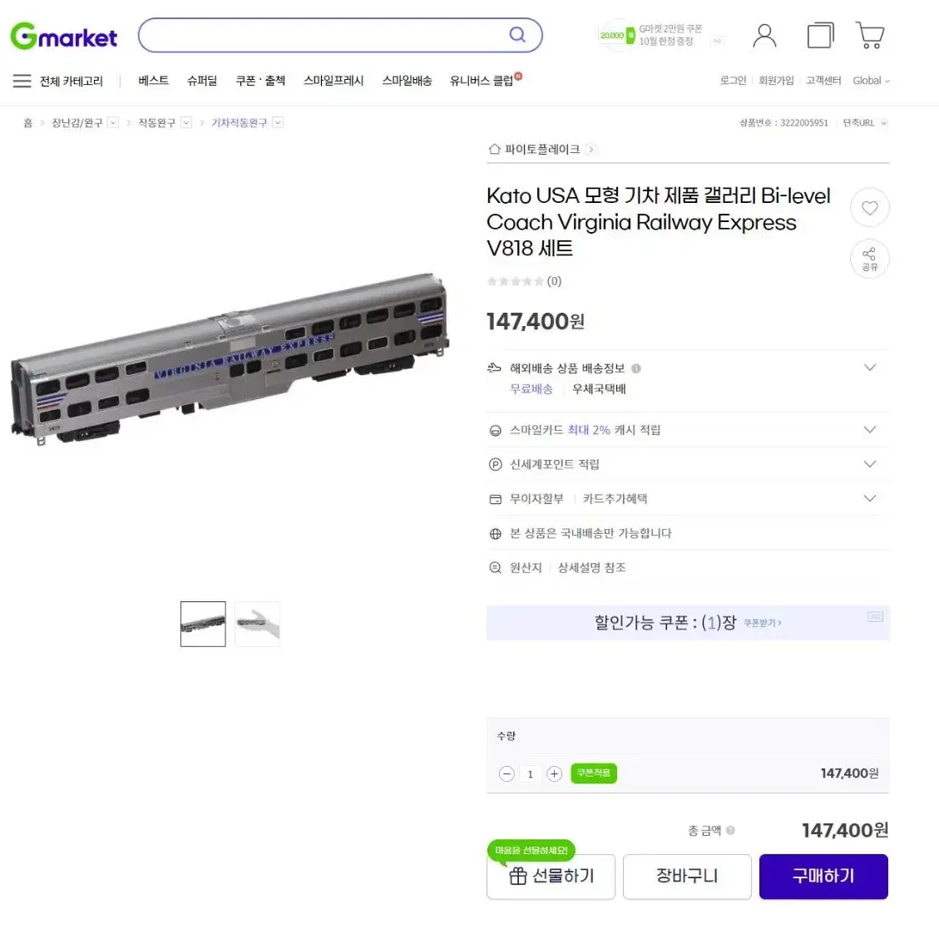Click the search magnifier icon
The height and width of the screenshot is (939, 939).
[x=517, y=35]
